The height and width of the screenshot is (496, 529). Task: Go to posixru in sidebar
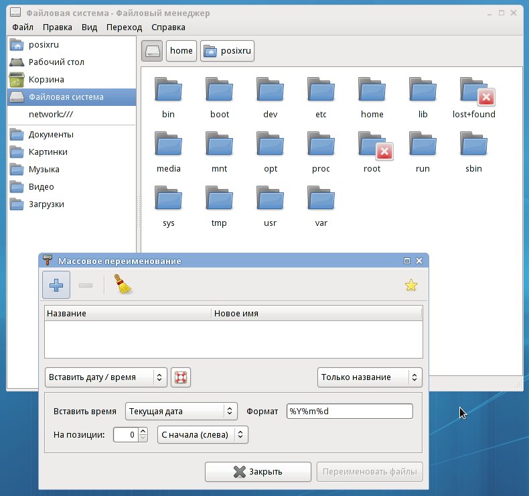72,44
